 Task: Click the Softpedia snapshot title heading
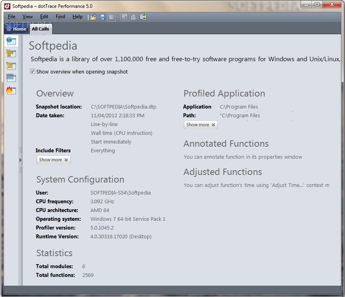[x=53, y=46]
